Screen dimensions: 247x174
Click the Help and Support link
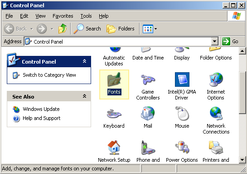[x=41, y=118]
